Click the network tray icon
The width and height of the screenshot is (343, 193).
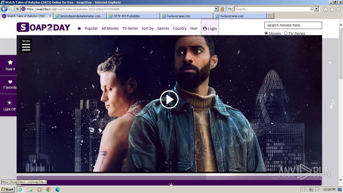coord(311,190)
